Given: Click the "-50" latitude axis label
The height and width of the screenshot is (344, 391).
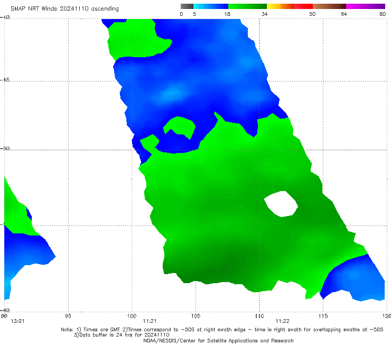Looking at the screenshot, I should click(5, 148).
